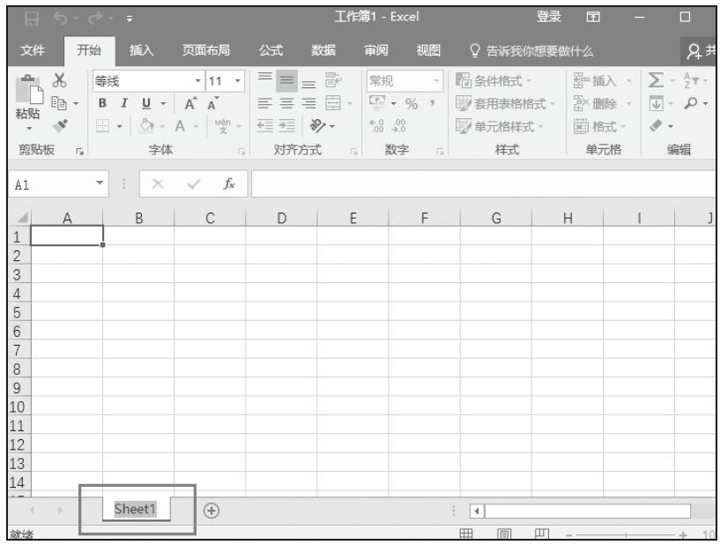Select the Sheet1 worksheet tab
This screenshot has width=720, height=545.
[x=135, y=511]
